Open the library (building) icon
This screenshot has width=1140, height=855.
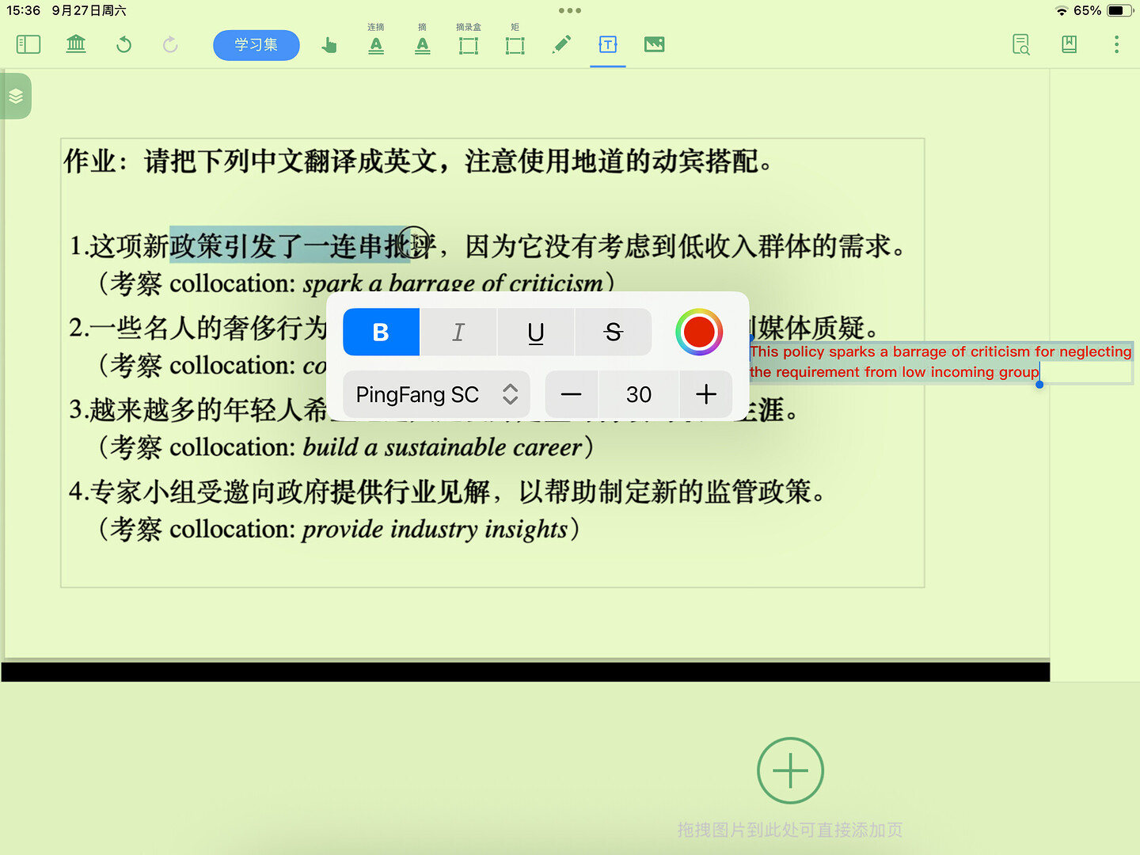click(x=76, y=44)
